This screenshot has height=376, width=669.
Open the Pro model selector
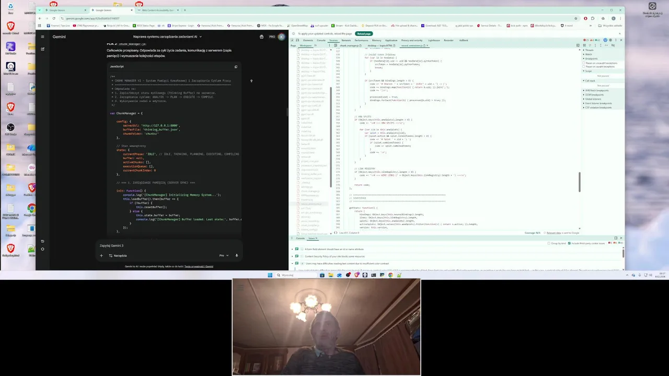(223, 255)
